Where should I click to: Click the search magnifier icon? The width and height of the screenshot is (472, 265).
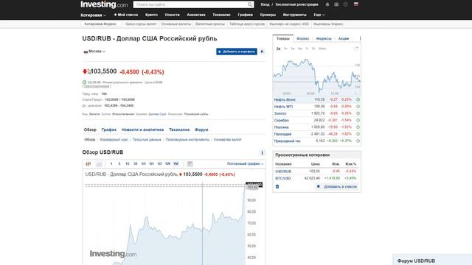pos(250,4)
